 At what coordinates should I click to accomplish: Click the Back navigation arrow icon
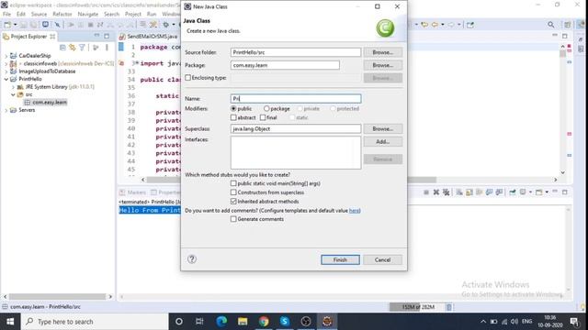(x=435, y=25)
